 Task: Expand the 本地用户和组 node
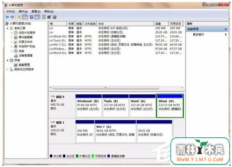(x=12, y=47)
